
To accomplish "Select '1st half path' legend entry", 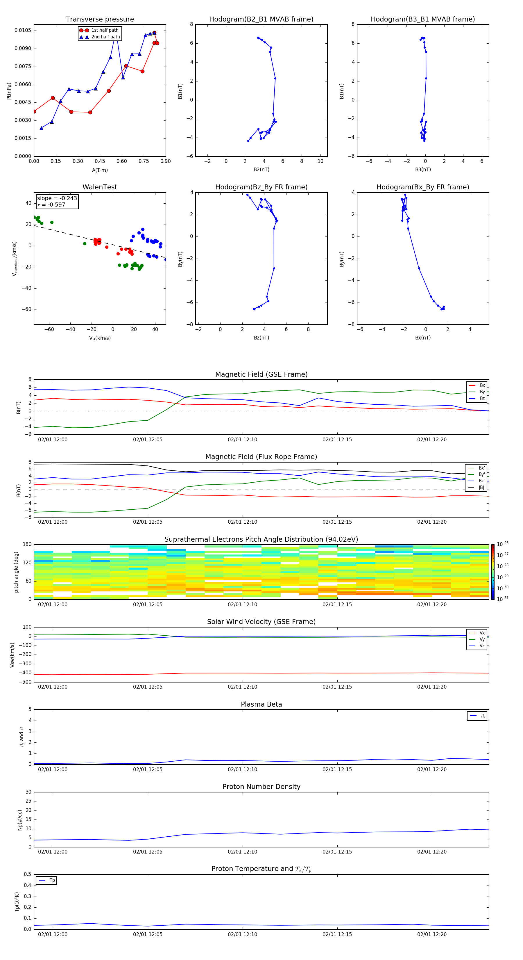I will tap(99, 30).
